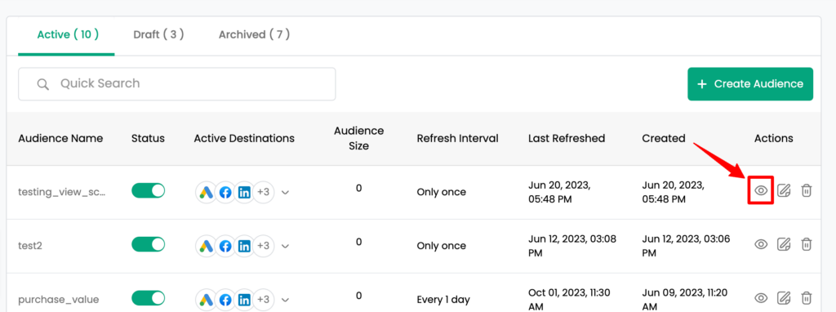
Task: View the purchase_value audience via eye icon
Action: point(761,297)
